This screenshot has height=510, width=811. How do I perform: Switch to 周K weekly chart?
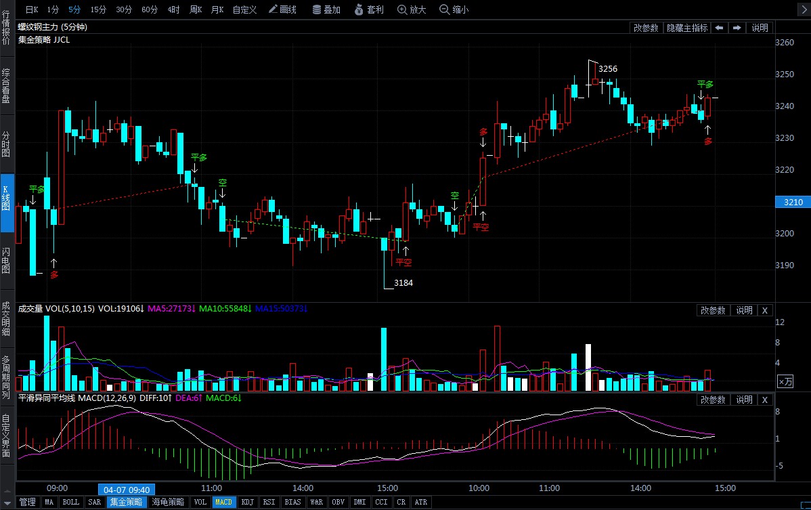point(196,9)
